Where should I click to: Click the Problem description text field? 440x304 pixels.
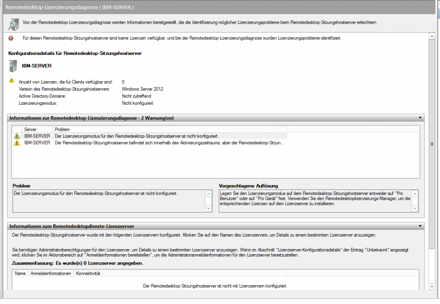tap(110, 201)
